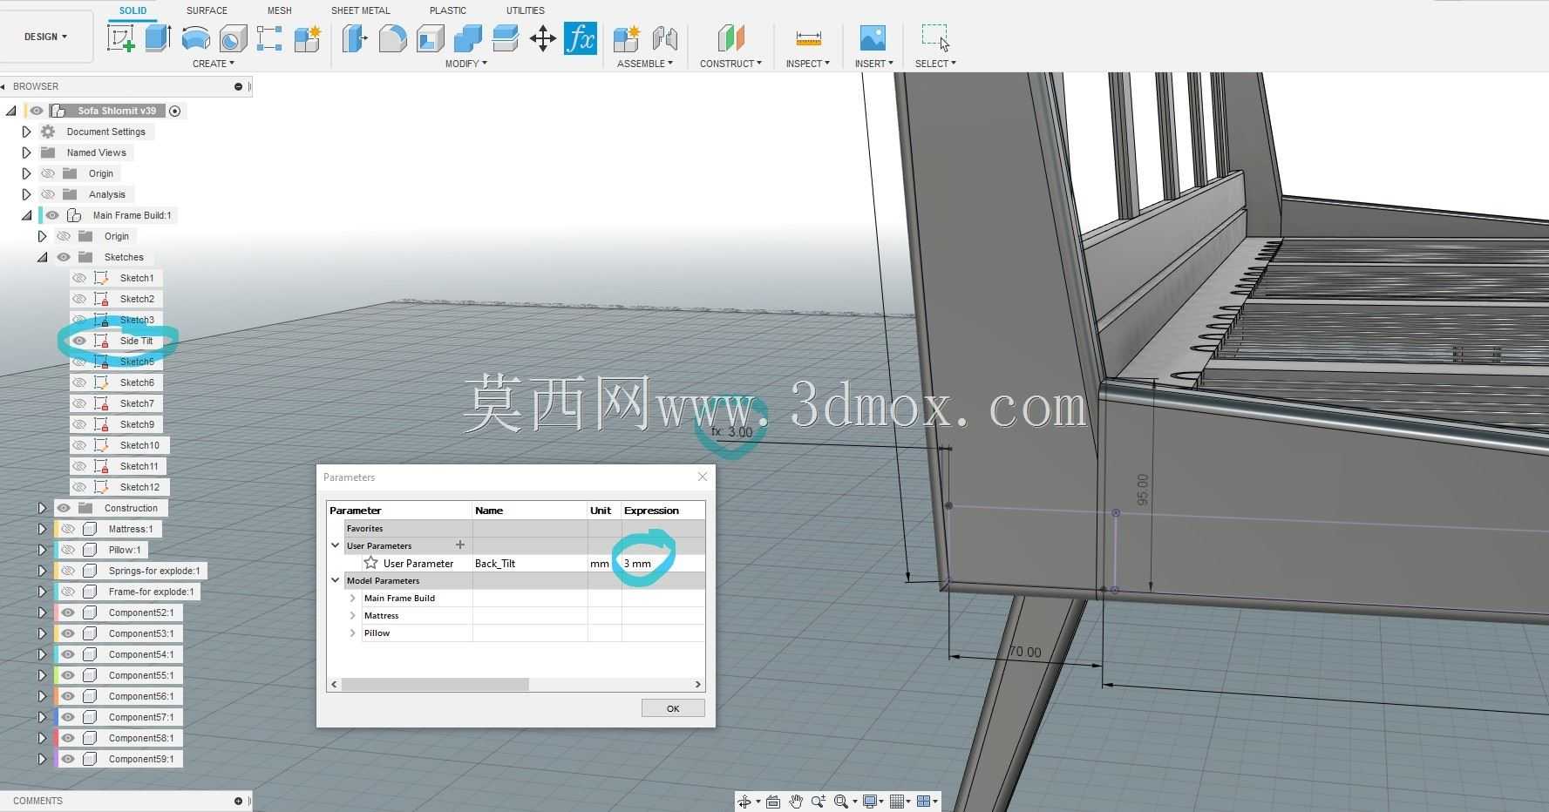Open the Display Settings icon

click(869, 802)
